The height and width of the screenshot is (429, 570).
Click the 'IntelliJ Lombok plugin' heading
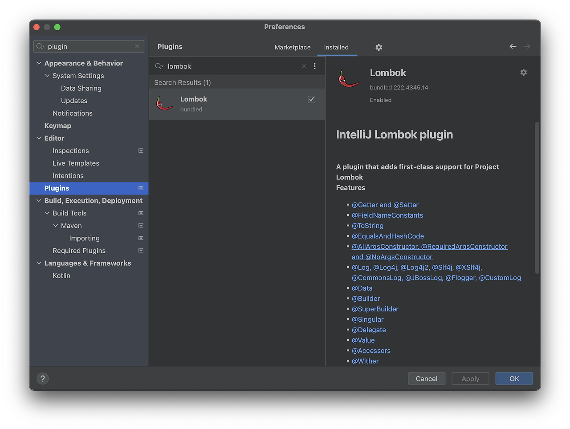pos(395,135)
